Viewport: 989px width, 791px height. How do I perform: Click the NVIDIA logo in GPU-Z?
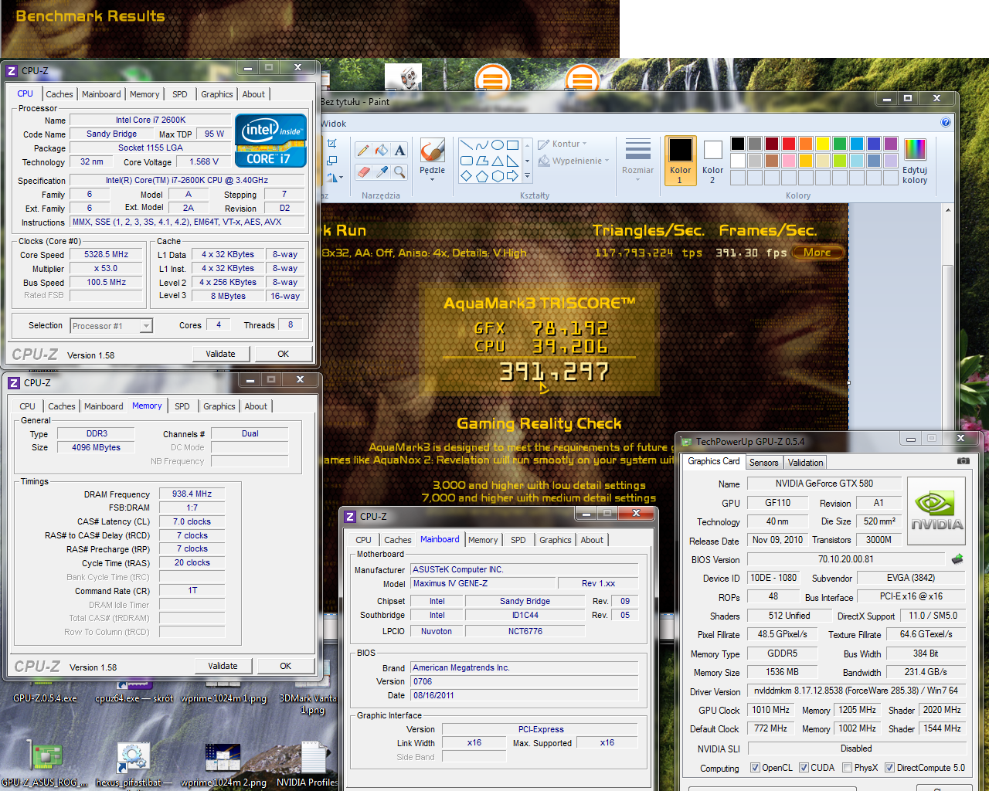tap(936, 512)
